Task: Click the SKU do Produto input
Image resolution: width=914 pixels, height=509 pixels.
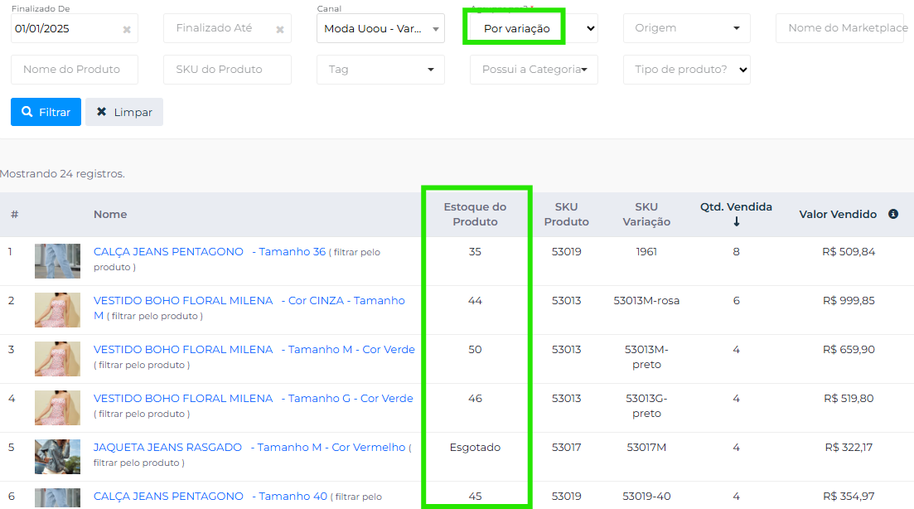Action: (227, 70)
